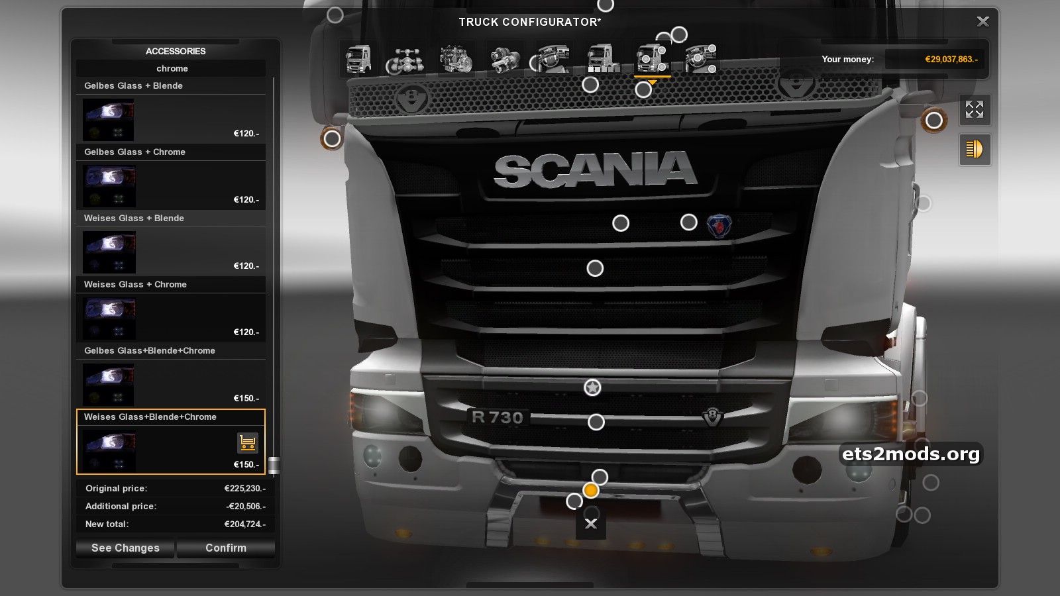Viewport: 1060px width, 596px height.
Task: Open the truck paint job tab
Action: (603, 59)
